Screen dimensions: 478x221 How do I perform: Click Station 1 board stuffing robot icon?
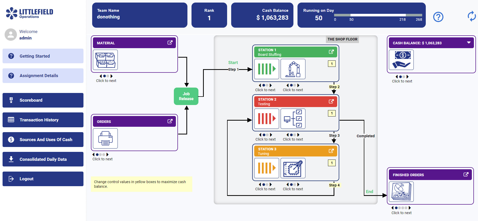tap(293, 69)
